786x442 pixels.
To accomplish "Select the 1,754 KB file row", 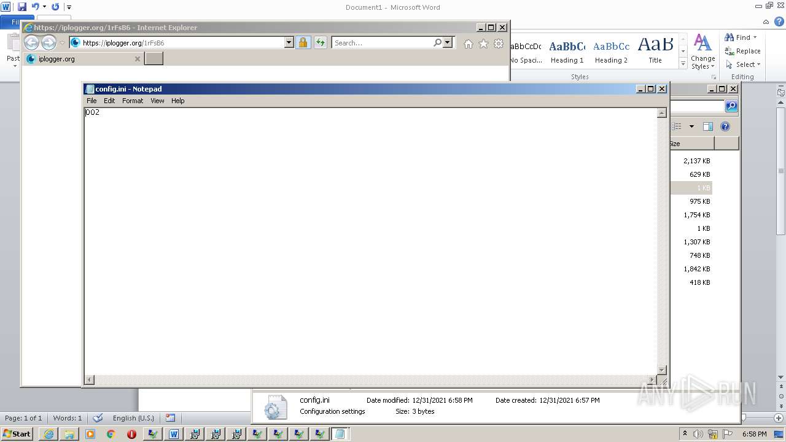I will point(691,215).
